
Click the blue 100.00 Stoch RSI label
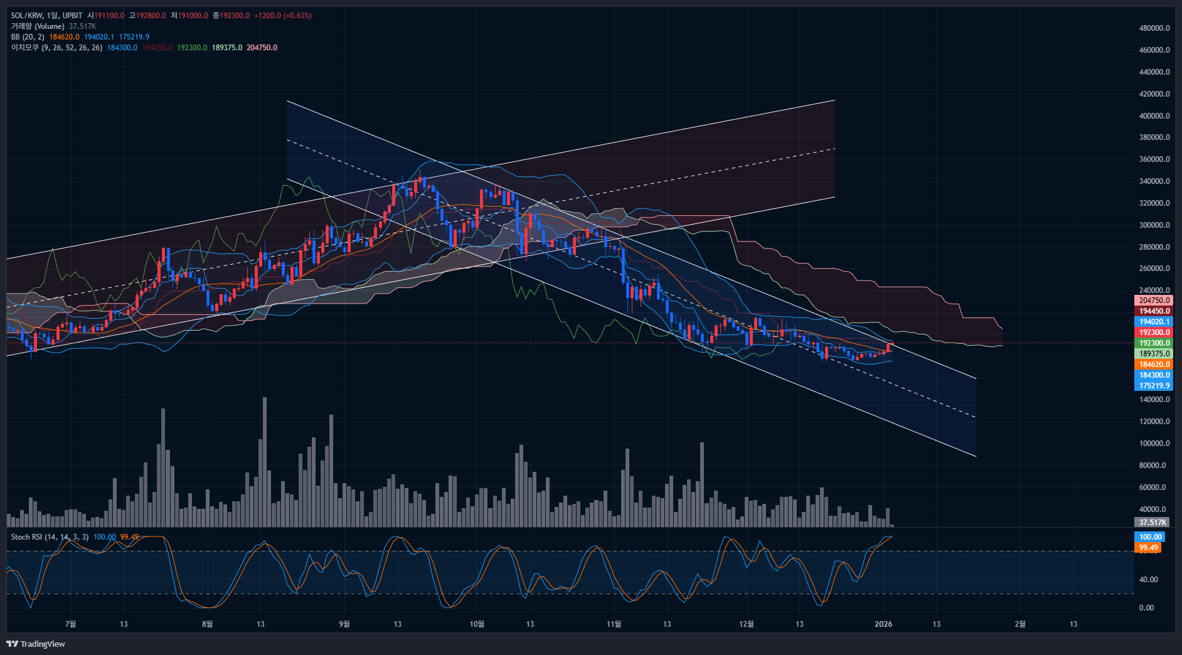point(1149,537)
